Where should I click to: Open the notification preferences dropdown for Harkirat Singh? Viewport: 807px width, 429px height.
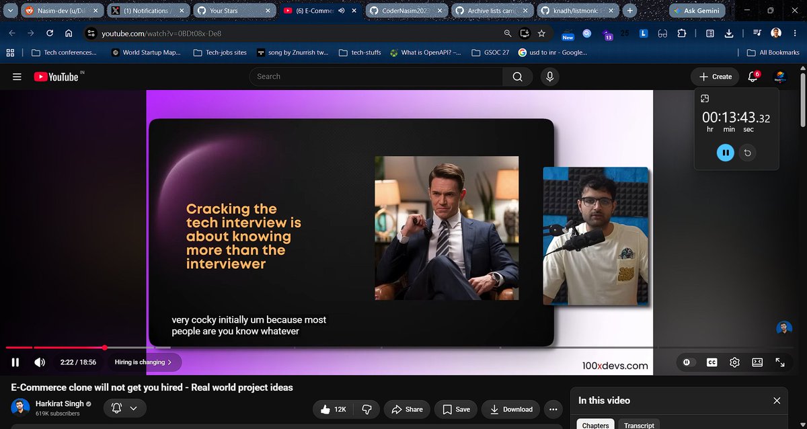click(125, 408)
